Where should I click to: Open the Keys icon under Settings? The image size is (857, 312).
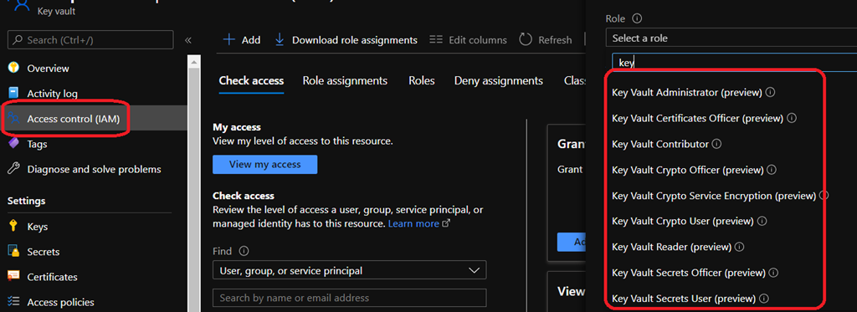[13, 226]
